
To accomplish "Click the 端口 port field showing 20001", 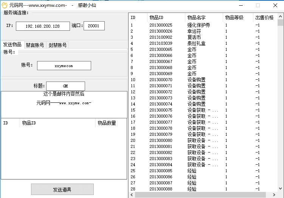I will (94, 26).
